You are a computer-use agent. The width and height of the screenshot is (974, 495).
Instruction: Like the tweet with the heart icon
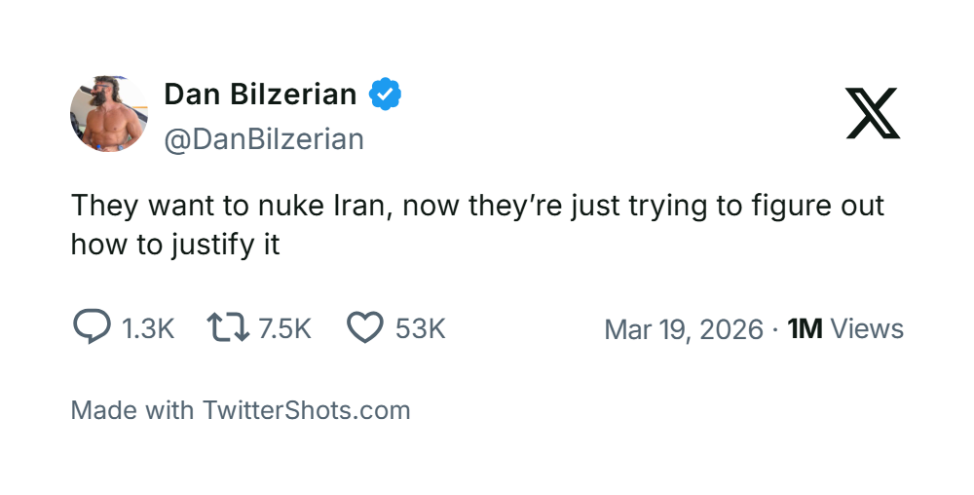coord(365,327)
